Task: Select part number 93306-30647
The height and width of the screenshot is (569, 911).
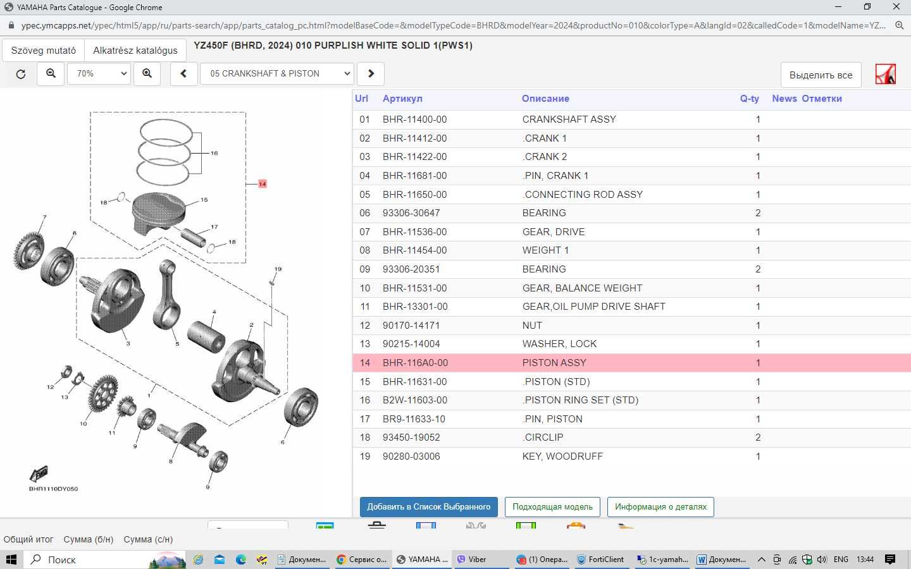Action: (x=411, y=213)
